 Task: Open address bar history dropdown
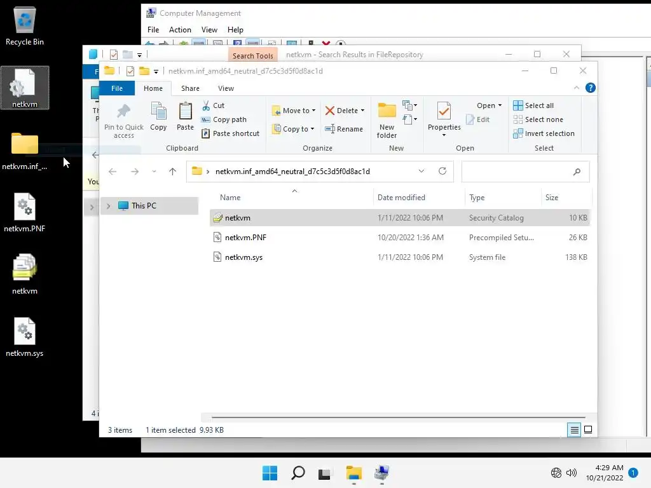click(x=421, y=171)
